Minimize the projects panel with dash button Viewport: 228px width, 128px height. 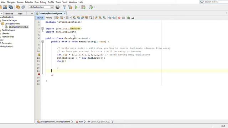point(32,14)
